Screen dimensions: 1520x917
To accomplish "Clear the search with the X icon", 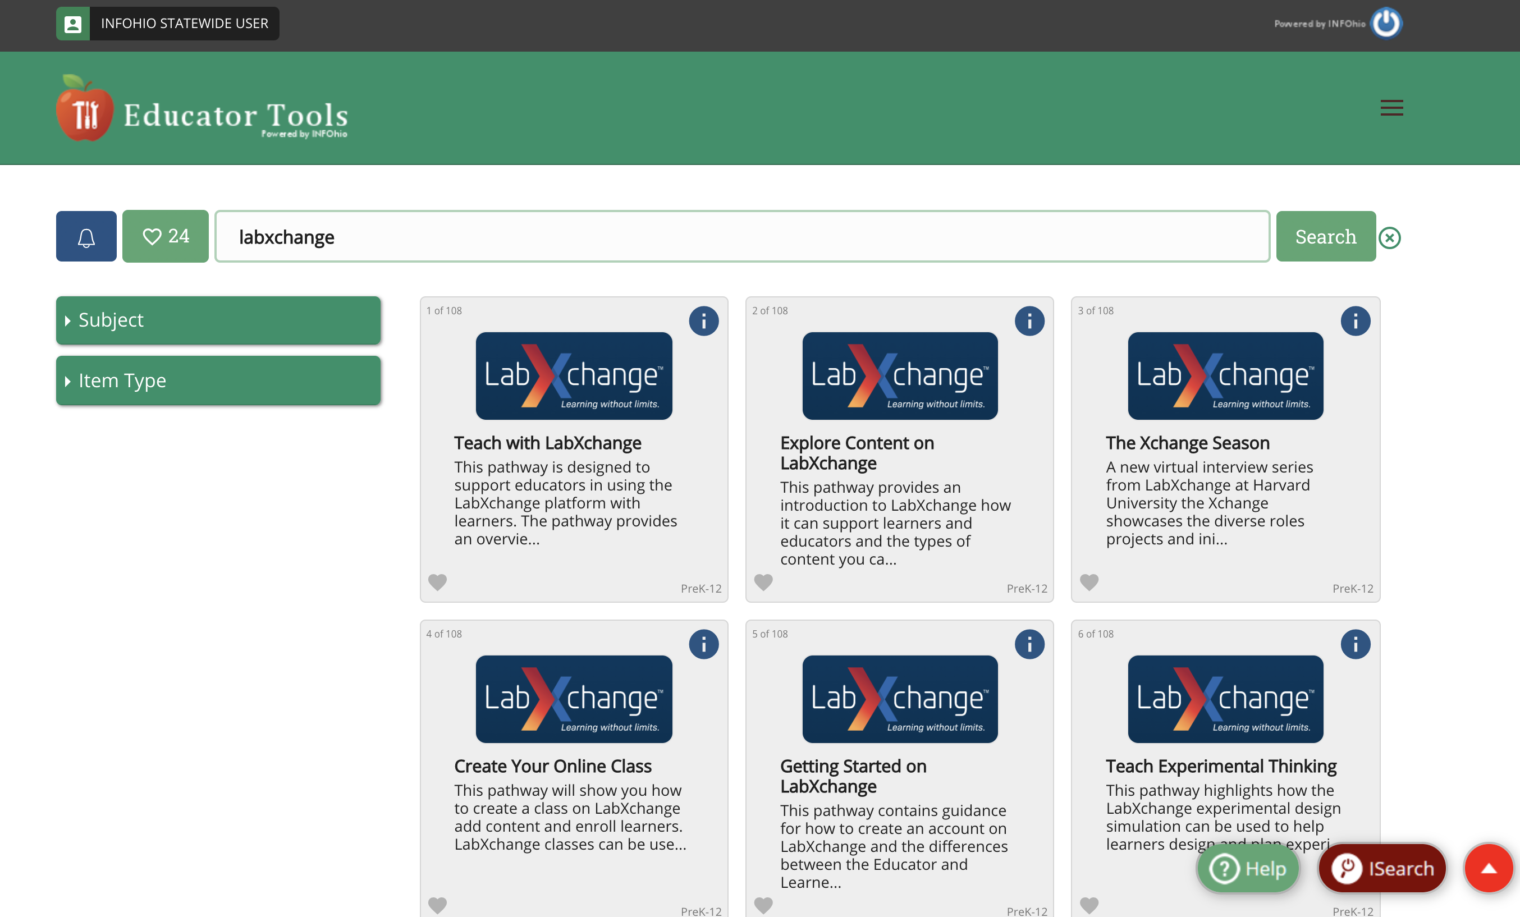I will point(1389,237).
